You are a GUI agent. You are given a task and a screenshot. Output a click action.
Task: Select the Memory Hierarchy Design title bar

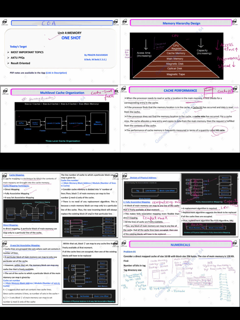[x=181, y=23]
